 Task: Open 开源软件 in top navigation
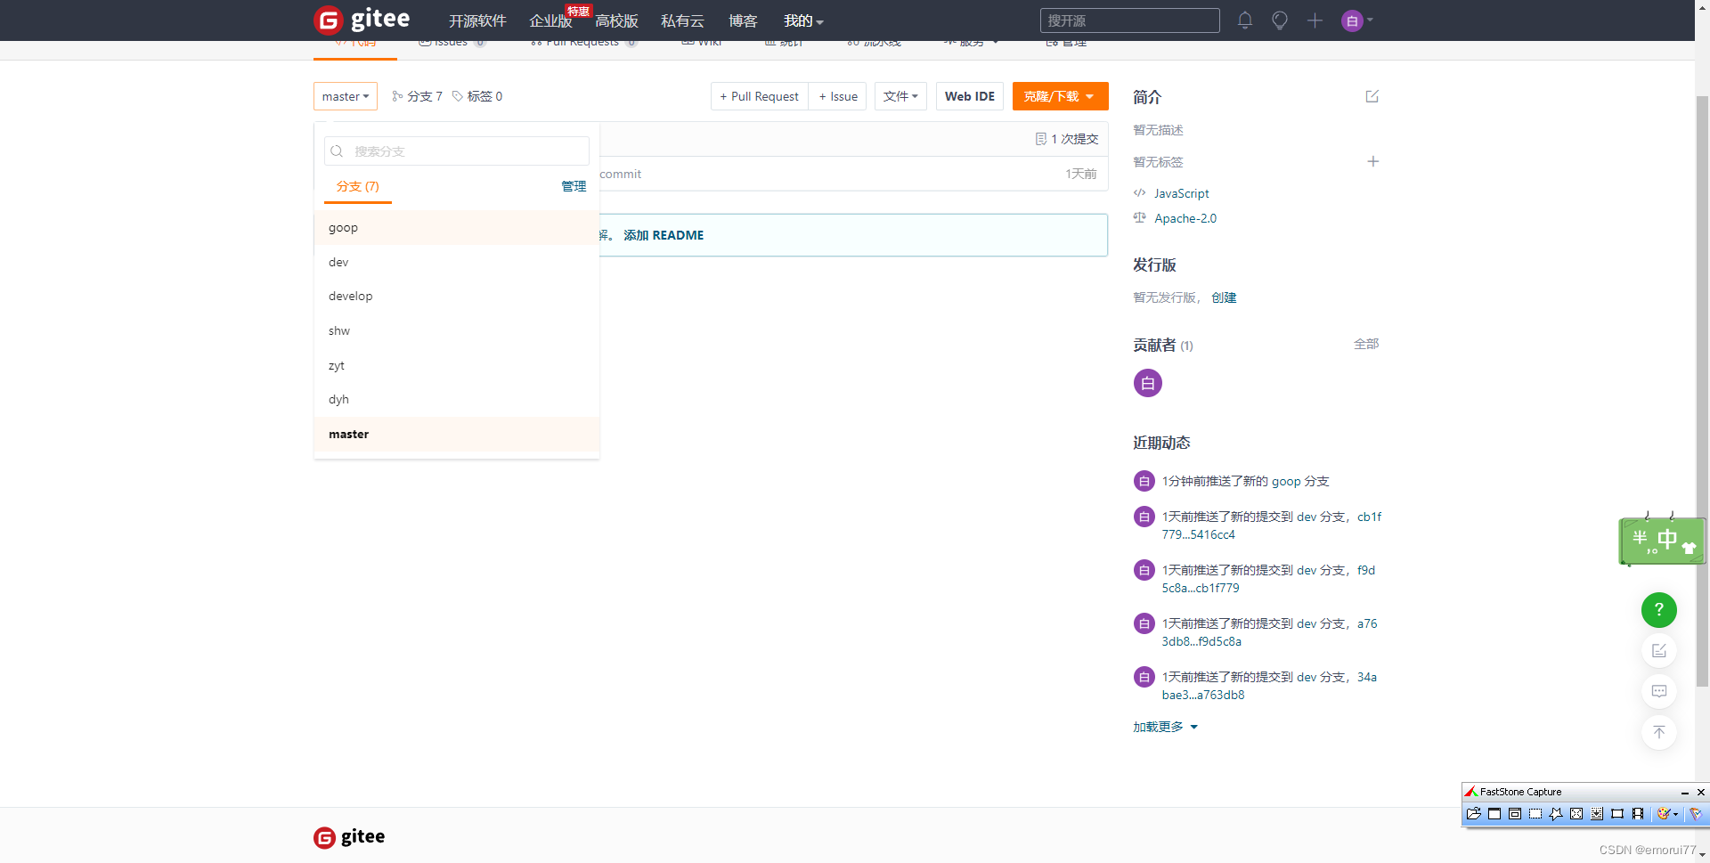[477, 20]
